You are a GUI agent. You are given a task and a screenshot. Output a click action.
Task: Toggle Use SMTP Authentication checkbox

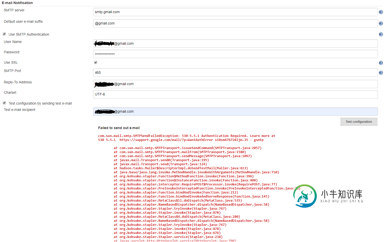[4, 34]
